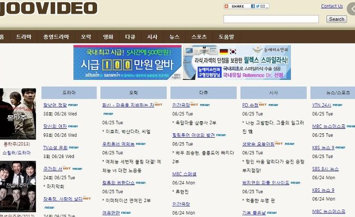Click the Search button

click(336, 19)
